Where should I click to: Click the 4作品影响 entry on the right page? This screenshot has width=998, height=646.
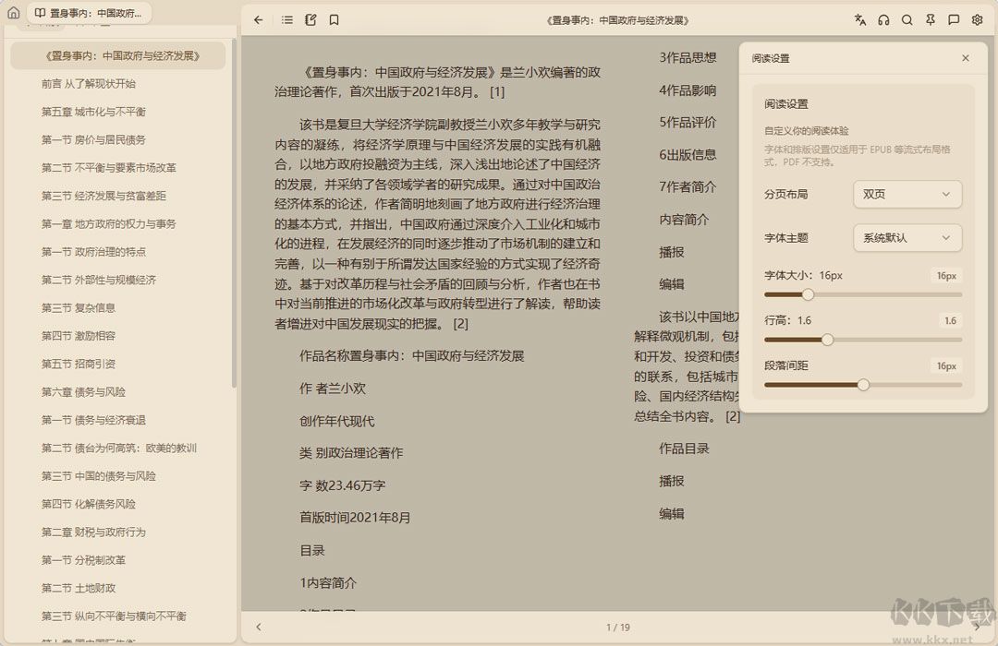tap(688, 90)
